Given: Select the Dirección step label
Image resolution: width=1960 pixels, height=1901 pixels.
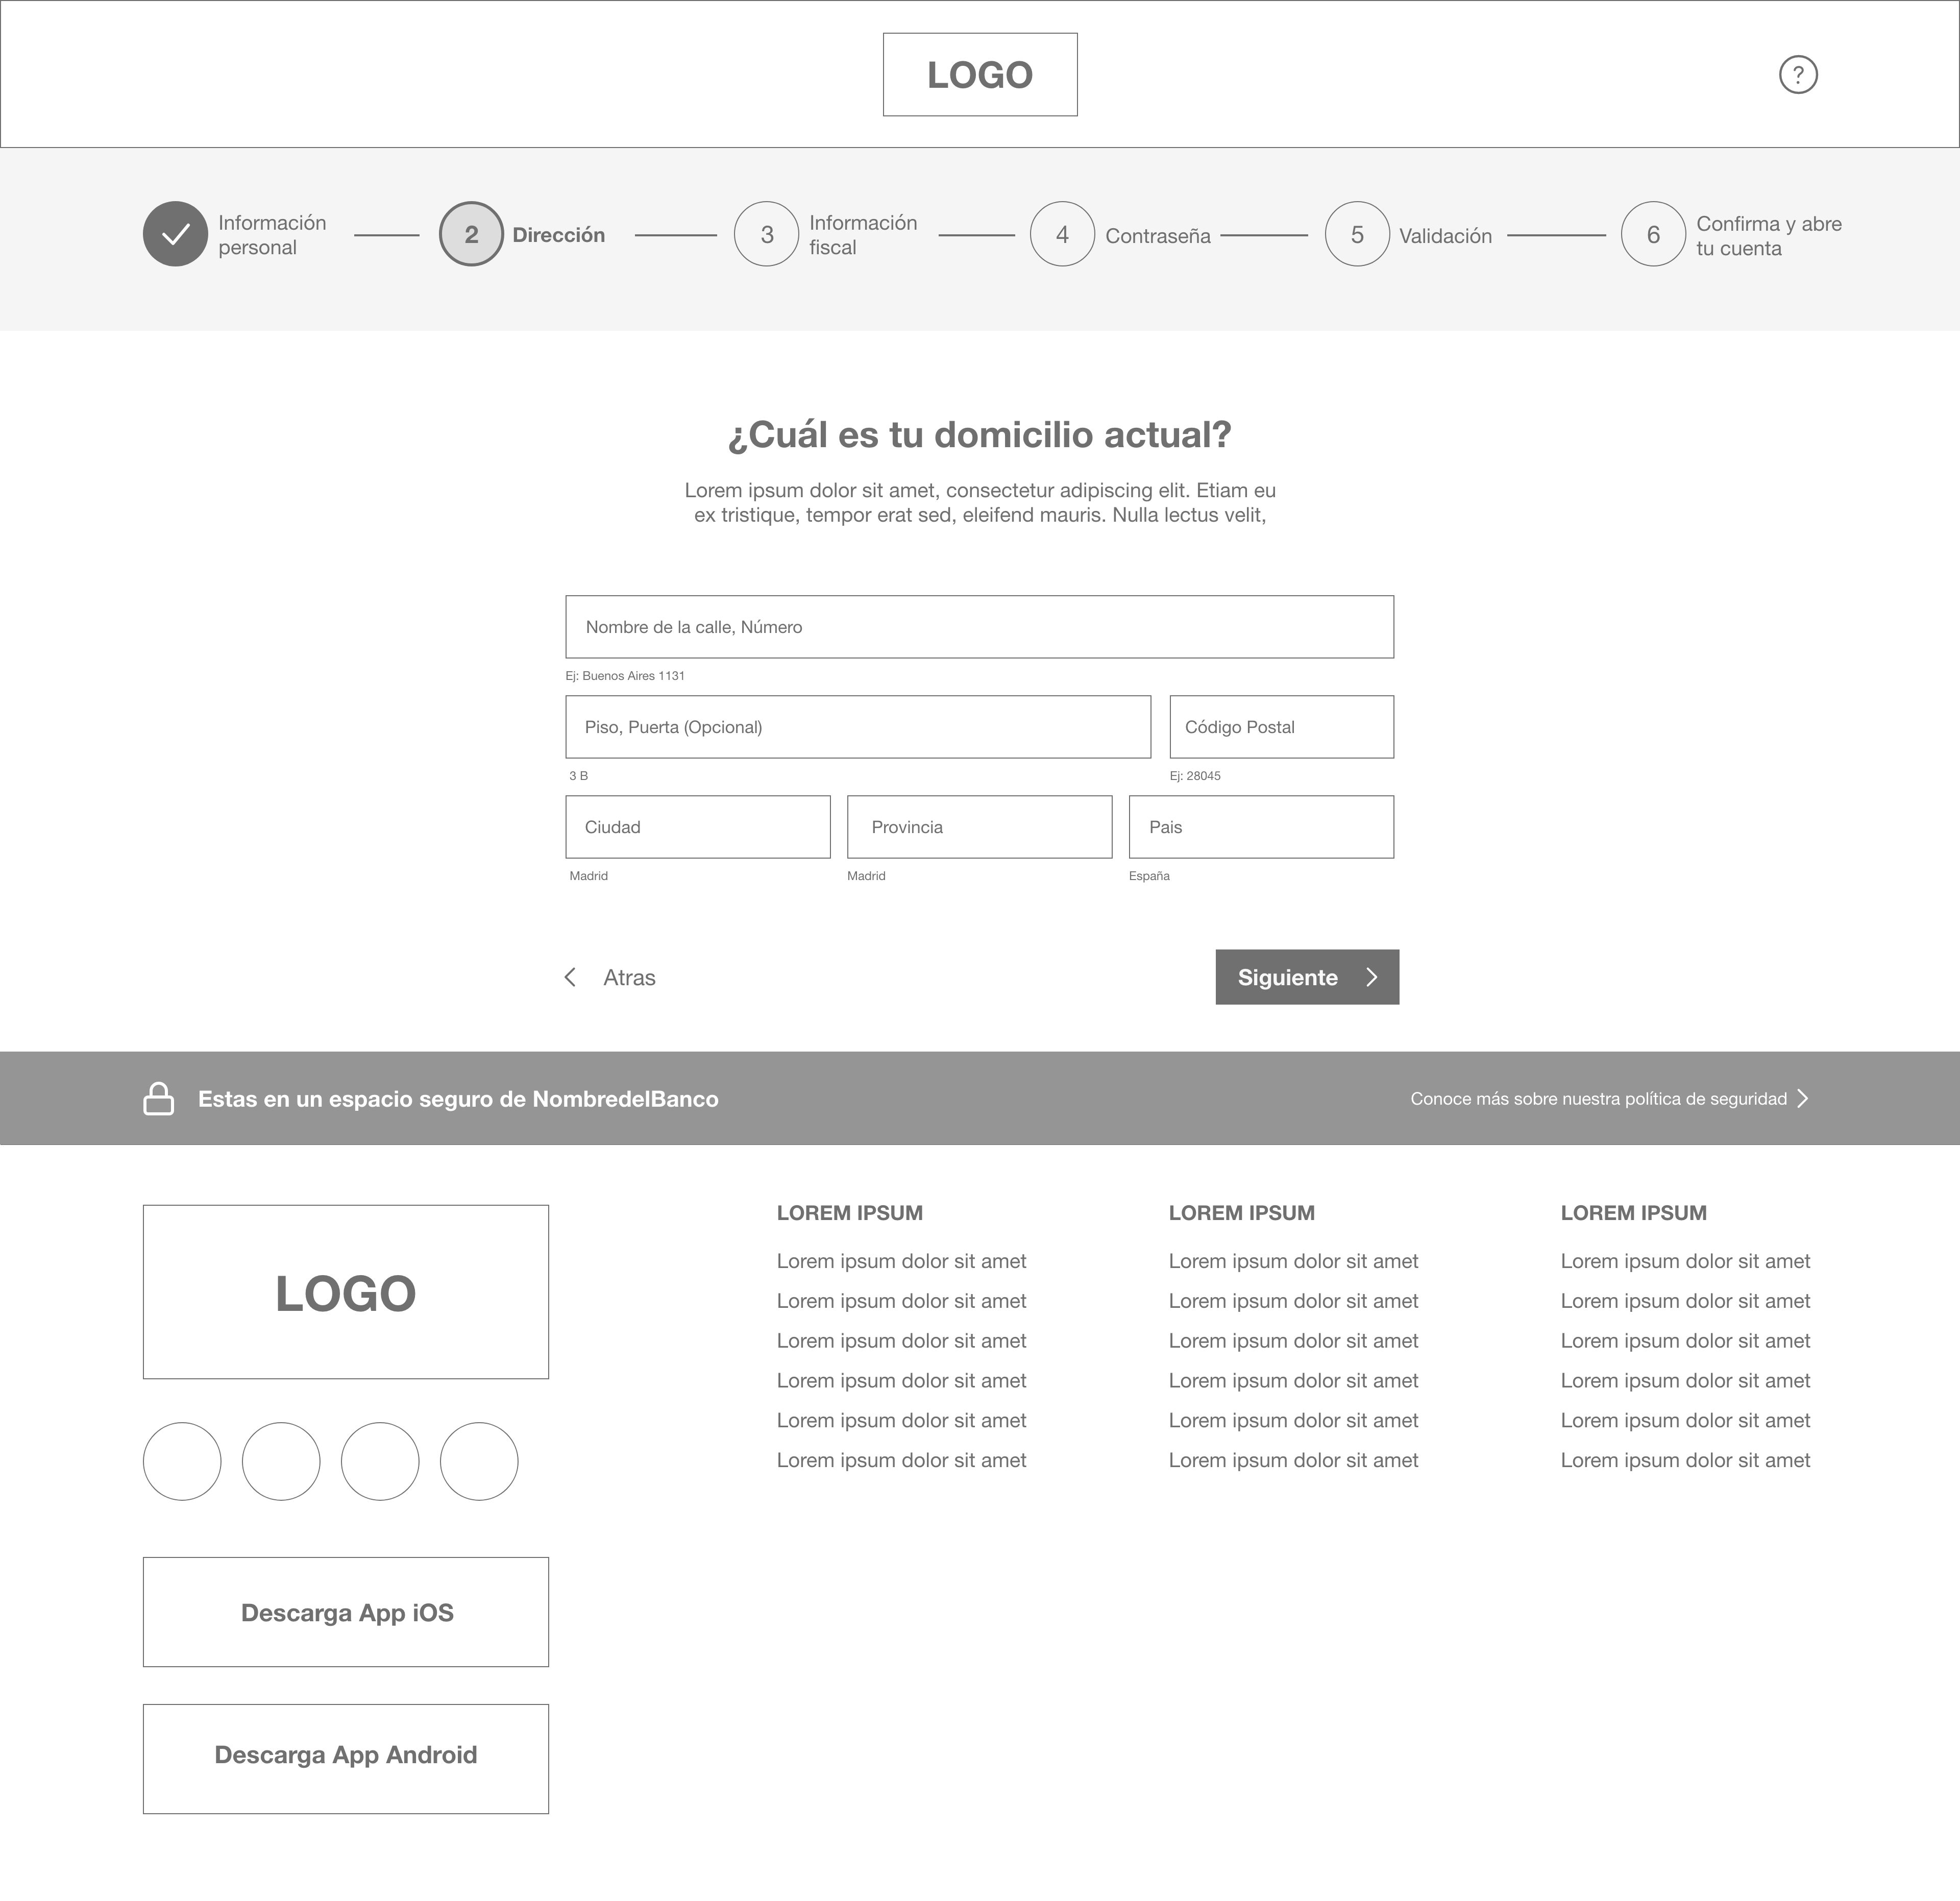Looking at the screenshot, I should [559, 235].
